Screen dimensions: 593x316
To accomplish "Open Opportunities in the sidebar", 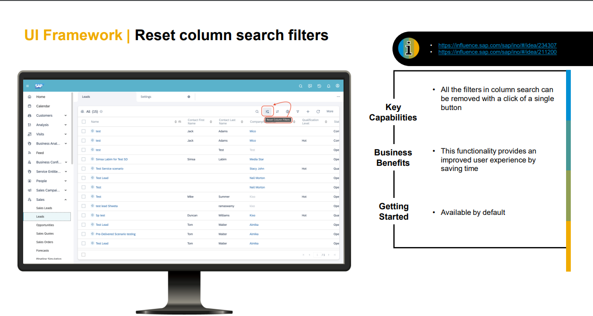I will (45, 225).
